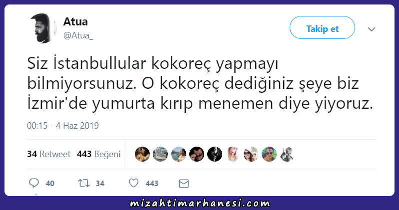Image resolution: width=399 pixels, height=210 pixels.
Task: Click the reply count 40
Action: click(x=50, y=183)
